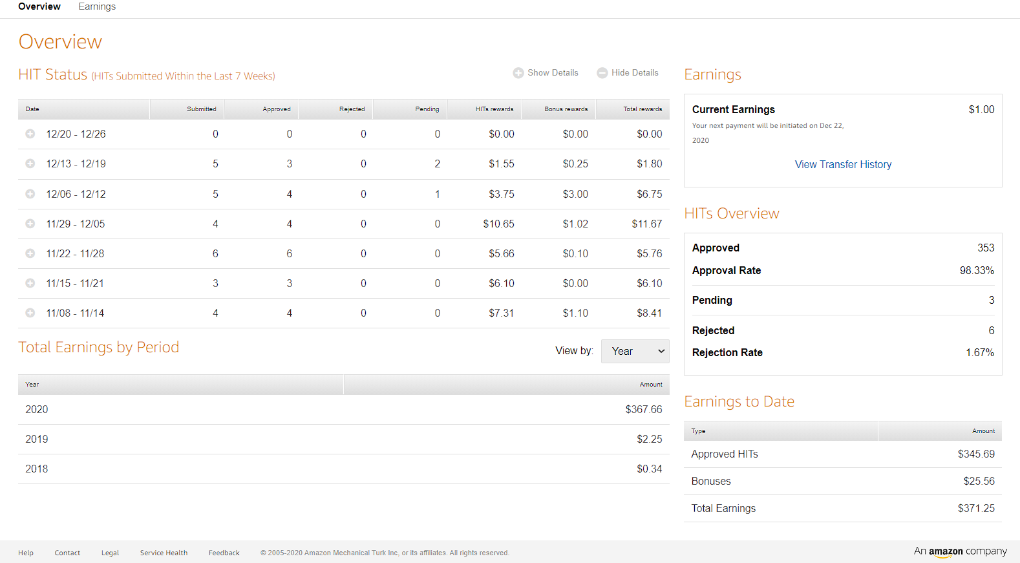Open the Feedback footer link
Image resolution: width=1020 pixels, height=563 pixels.
coord(224,553)
